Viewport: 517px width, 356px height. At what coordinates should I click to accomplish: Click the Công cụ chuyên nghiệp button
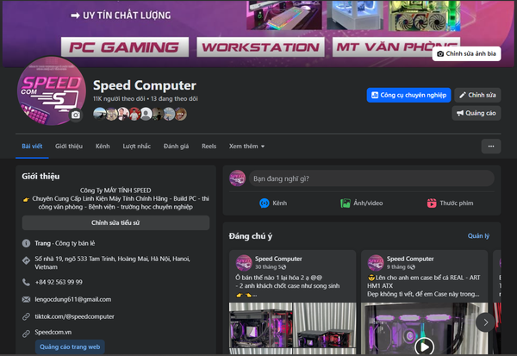(408, 95)
